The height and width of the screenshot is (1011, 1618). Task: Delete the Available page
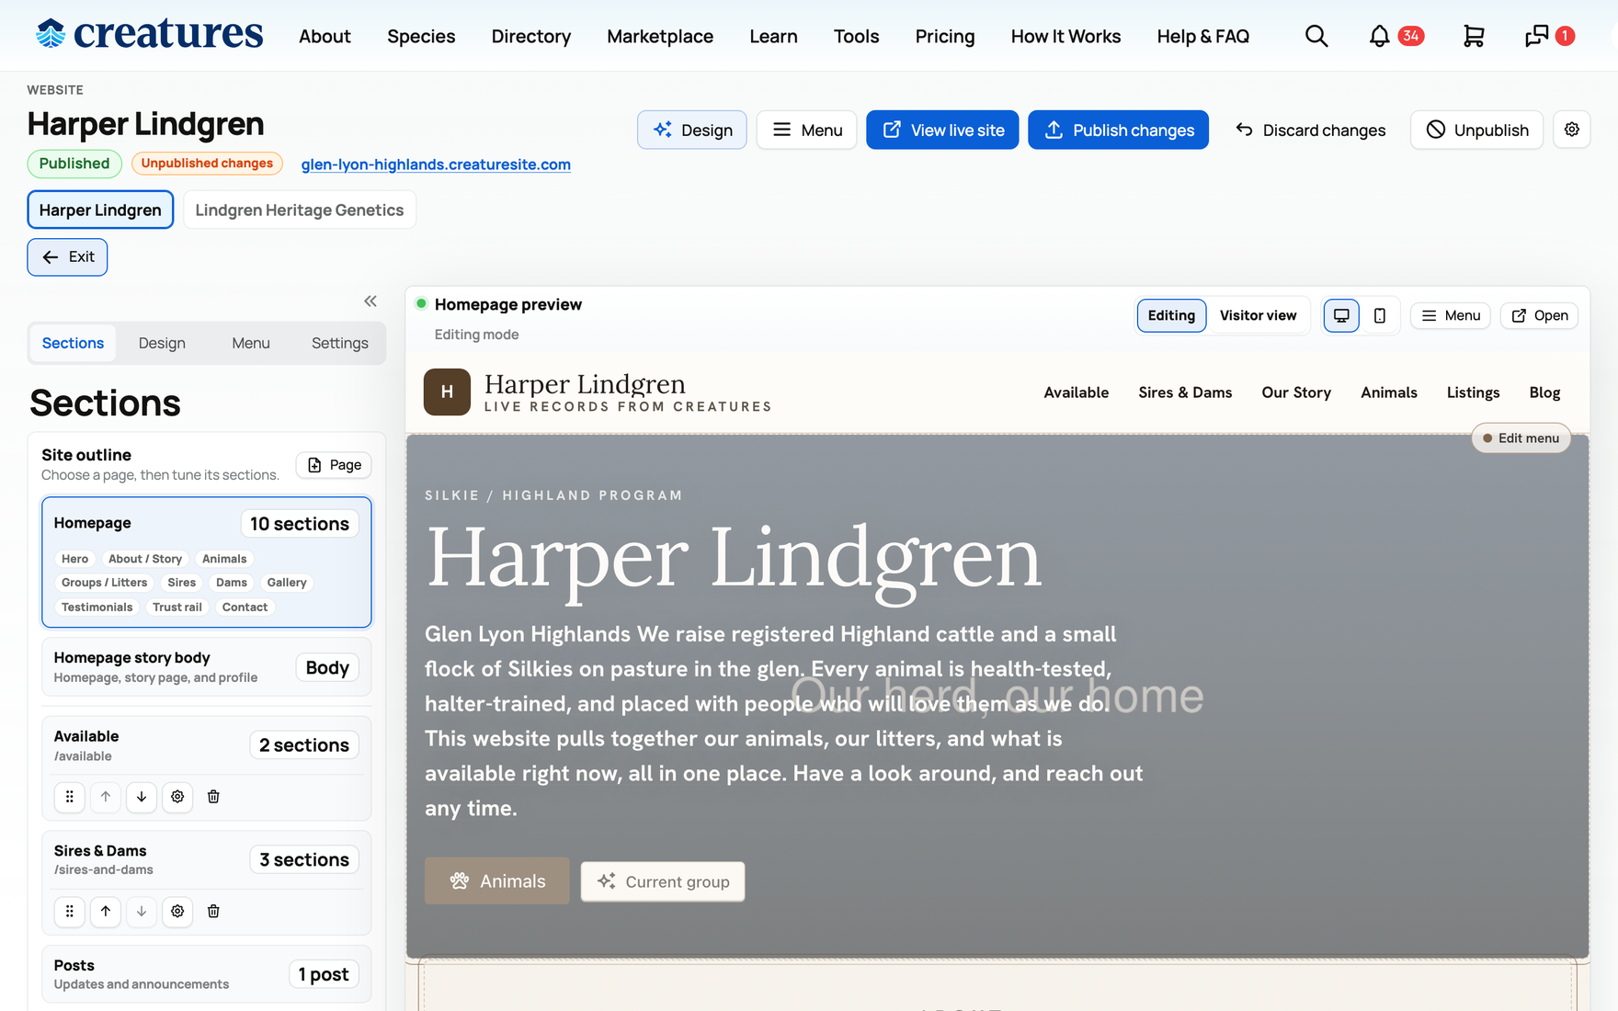[213, 797]
